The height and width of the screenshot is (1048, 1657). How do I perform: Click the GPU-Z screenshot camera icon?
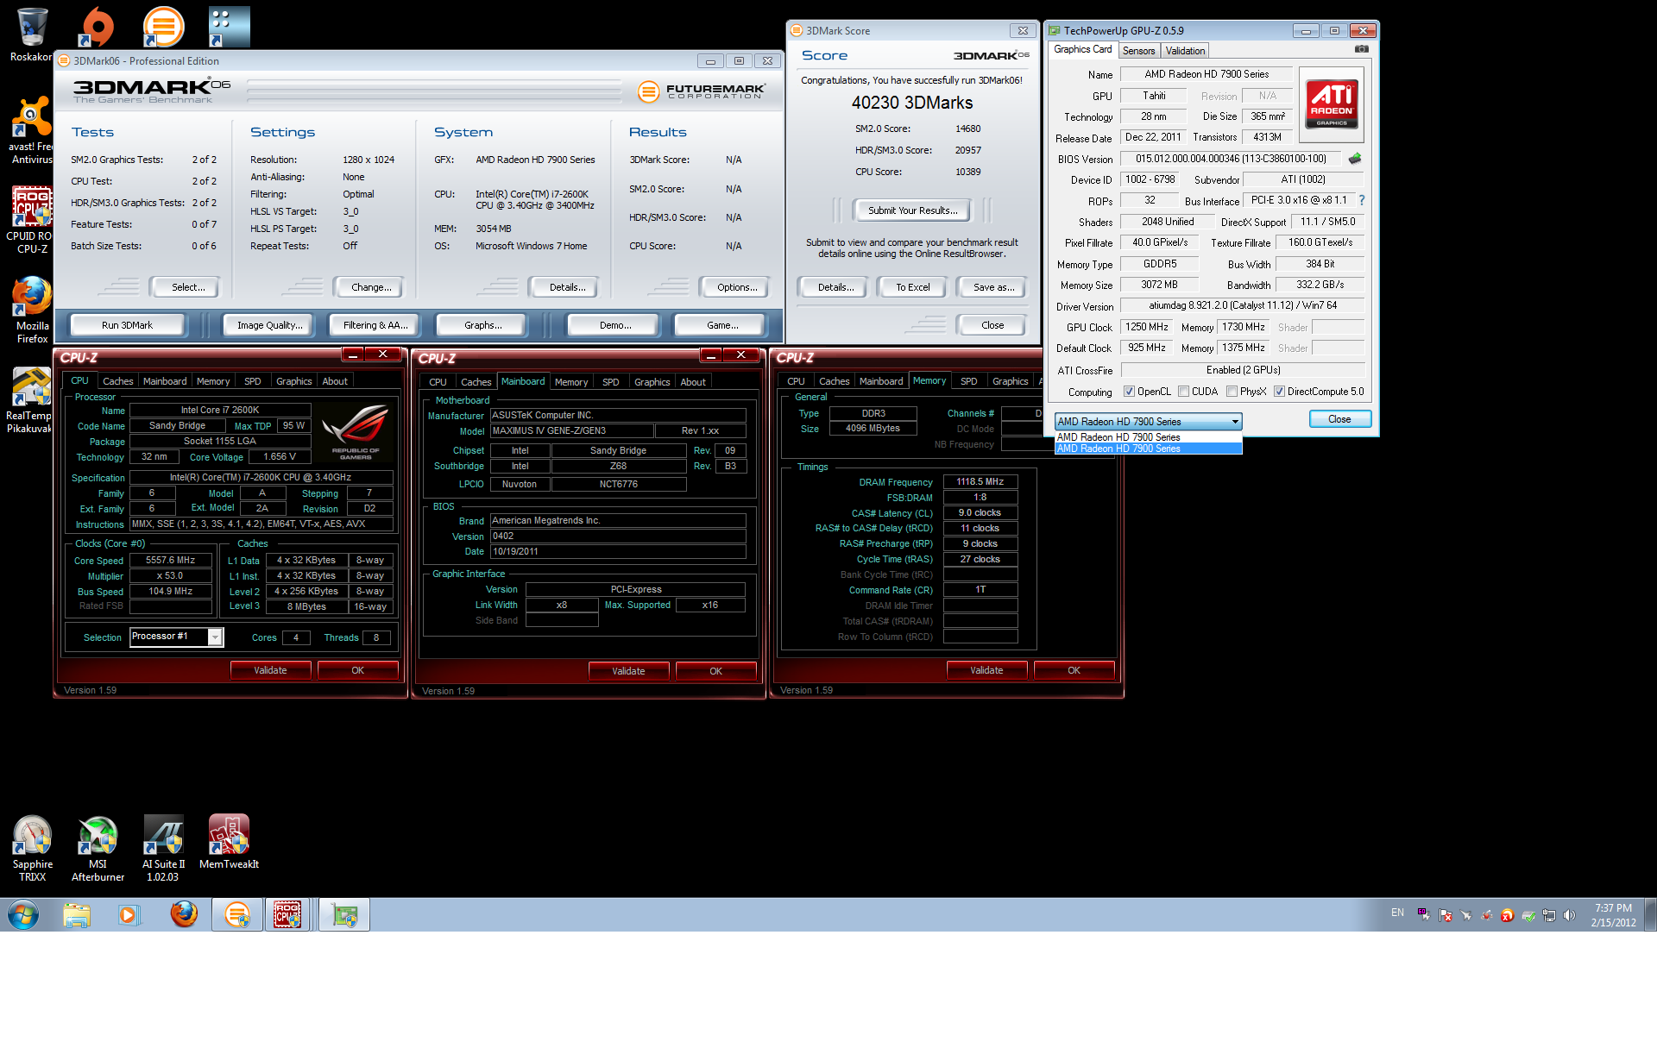(x=1361, y=49)
